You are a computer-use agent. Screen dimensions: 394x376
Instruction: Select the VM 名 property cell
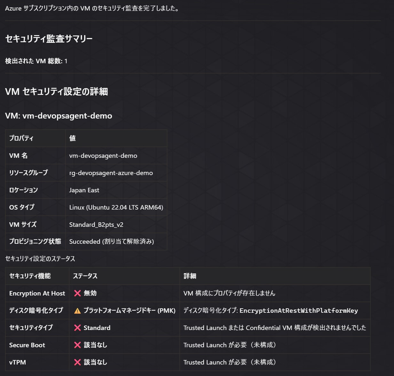click(35, 156)
